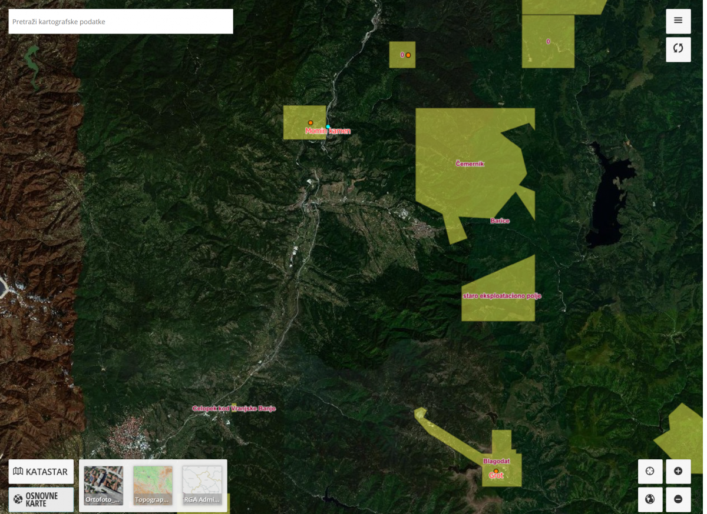Click the cyan dot beside Momin kamen
Screen dimensions: 707x514
[328, 127]
